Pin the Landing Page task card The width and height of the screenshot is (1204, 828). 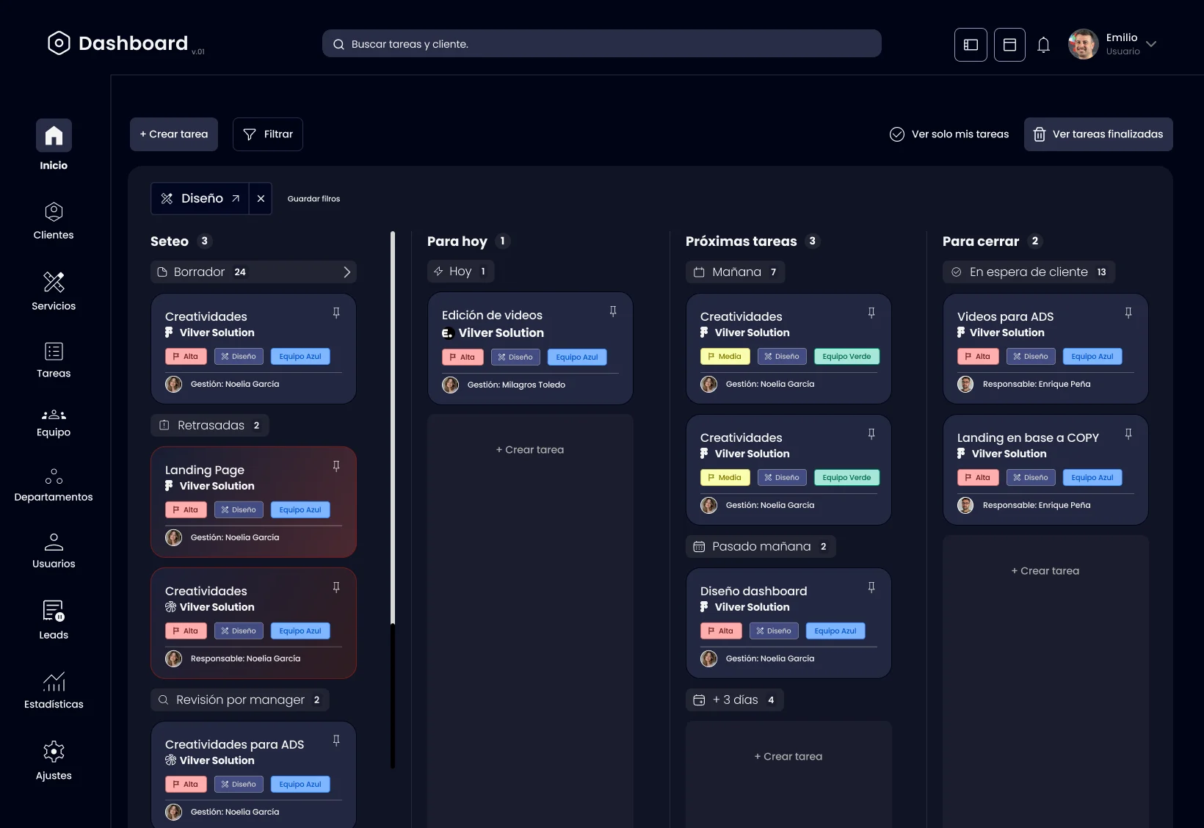click(x=336, y=466)
